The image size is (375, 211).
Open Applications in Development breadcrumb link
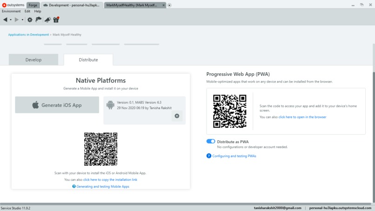click(28, 35)
